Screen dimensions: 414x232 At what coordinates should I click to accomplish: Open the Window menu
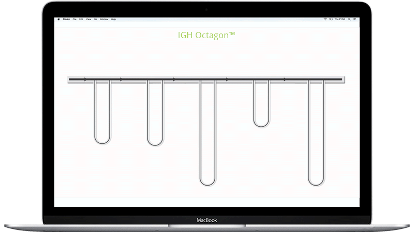104,19
